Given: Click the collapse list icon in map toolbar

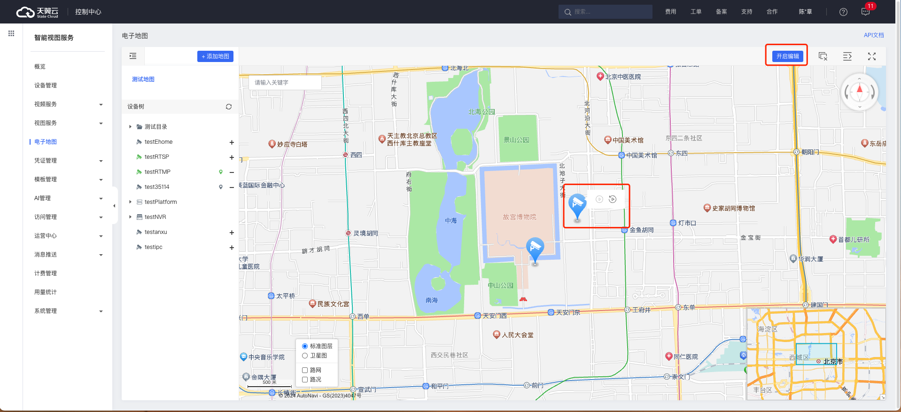Looking at the screenshot, I should click(847, 56).
